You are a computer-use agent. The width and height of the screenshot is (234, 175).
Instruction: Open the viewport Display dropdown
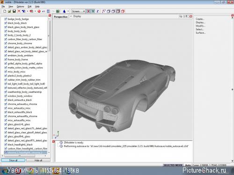click(76, 16)
